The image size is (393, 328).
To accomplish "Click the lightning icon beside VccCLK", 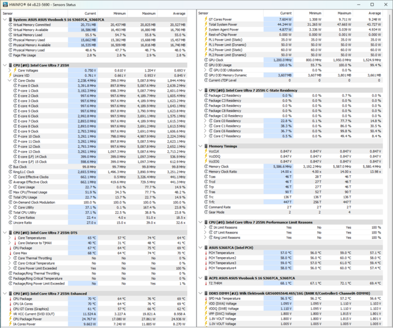I will point(206,151).
